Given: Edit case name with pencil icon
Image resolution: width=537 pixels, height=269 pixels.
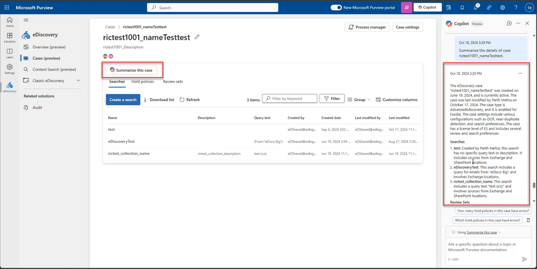Looking at the screenshot, I should (x=197, y=37).
